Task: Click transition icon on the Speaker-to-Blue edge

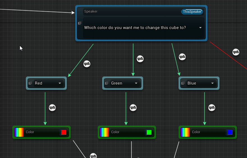Action: [x=182, y=57]
